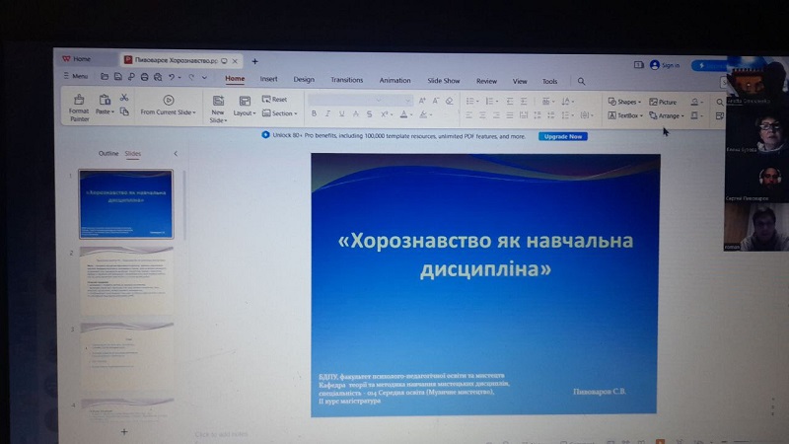
Task: Open the Animation tab
Action: (x=395, y=81)
